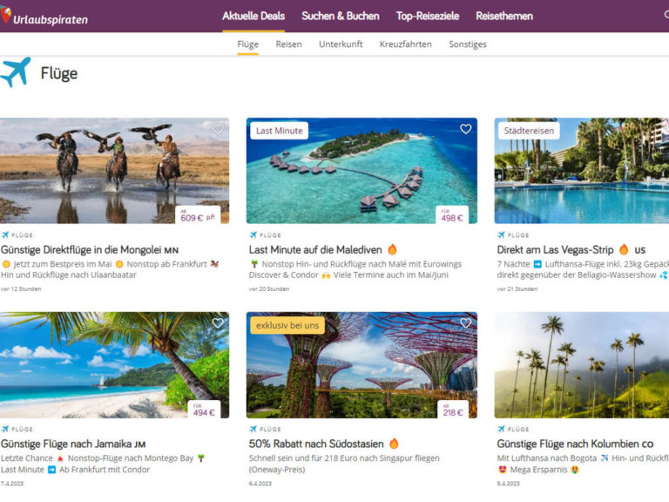Expand Reisethemen navigation menu
Viewport: 669px width, 502px height.
click(504, 17)
